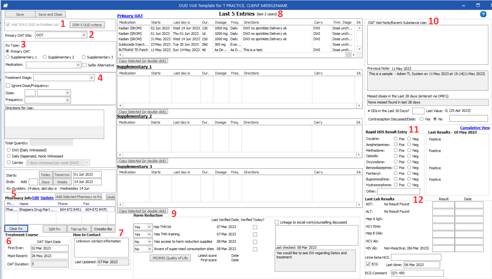Click the Save and Close button
The image size is (492, 279).
click(x=50, y=14)
